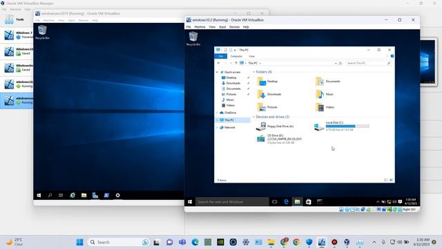The image size is (442, 249).
Task: Open File tab in Explorer ribbon
Action: point(221,56)
